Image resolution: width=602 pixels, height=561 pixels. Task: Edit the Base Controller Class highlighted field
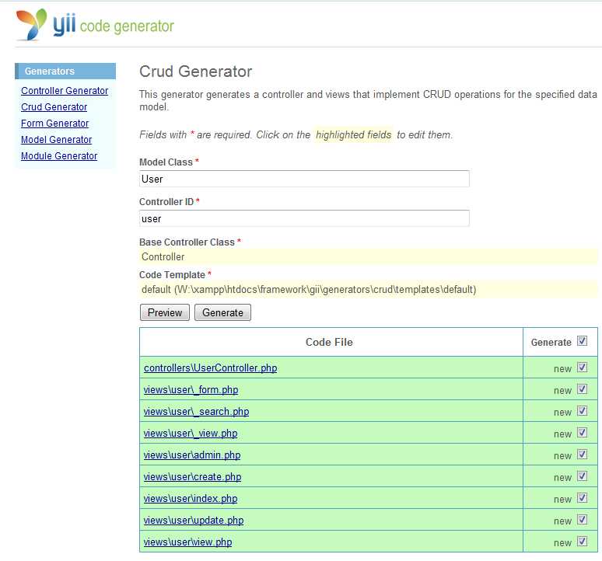pyautogui.click(x=368, y=256)
